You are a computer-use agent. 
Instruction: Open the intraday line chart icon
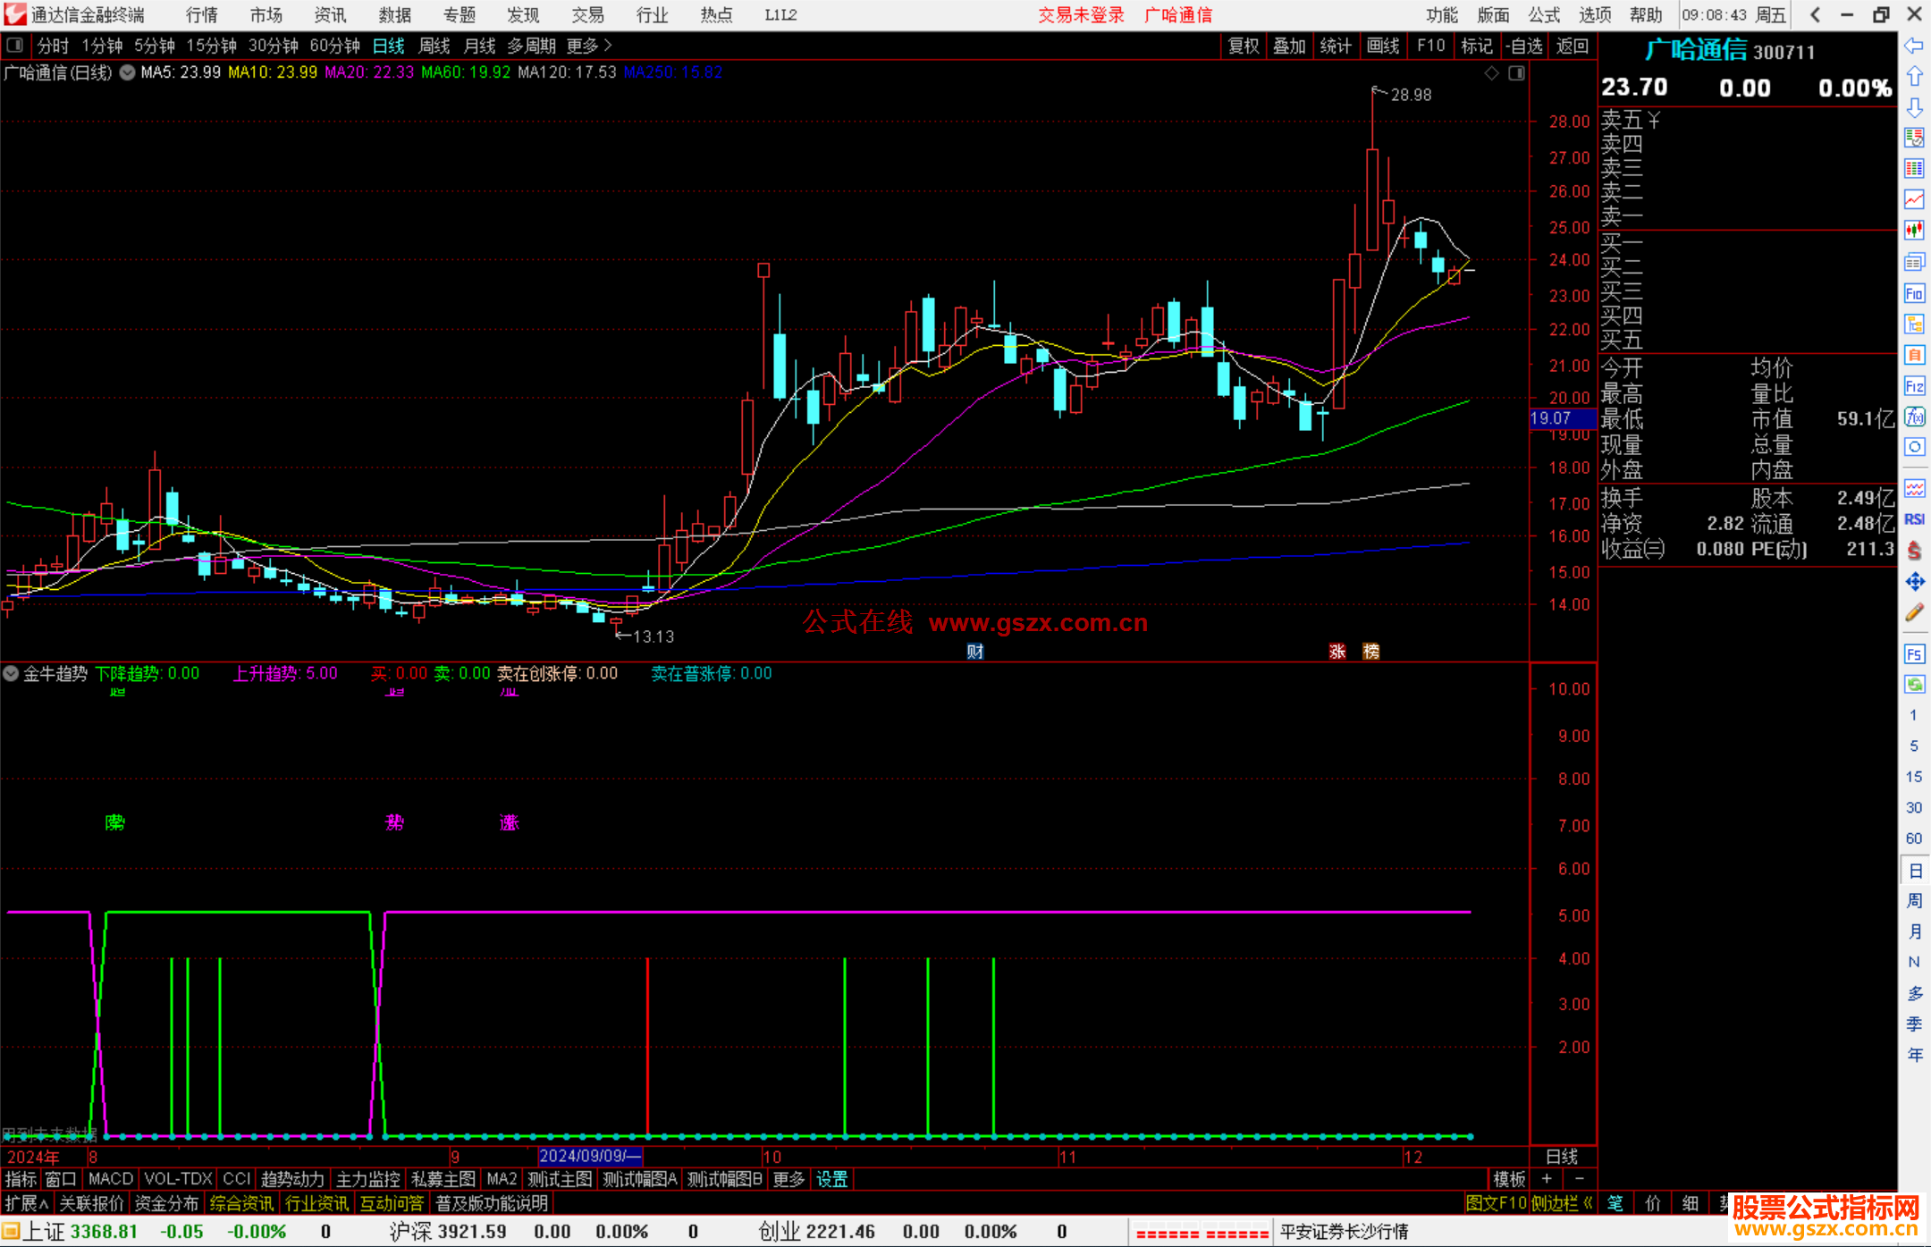[1914, 199]
